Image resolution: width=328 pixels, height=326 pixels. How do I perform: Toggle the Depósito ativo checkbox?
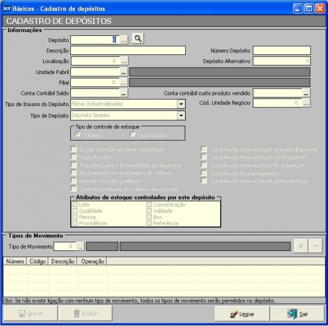(x=74, y=157)
